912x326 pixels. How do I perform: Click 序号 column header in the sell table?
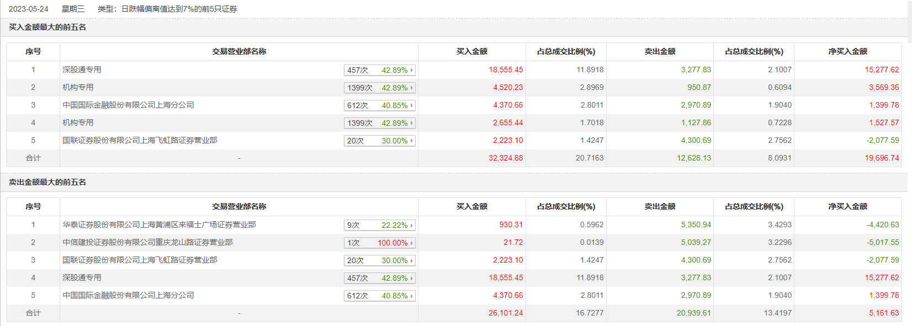pos(33,206)
